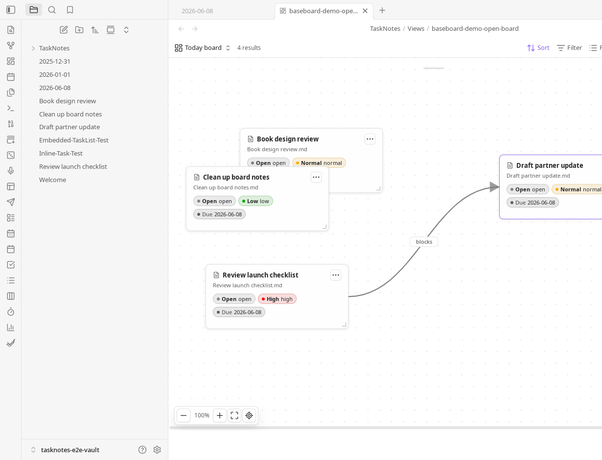The height and width of the screenshot is (460, 602).
Task: Open the Filter options
Action: click(569, 48)
